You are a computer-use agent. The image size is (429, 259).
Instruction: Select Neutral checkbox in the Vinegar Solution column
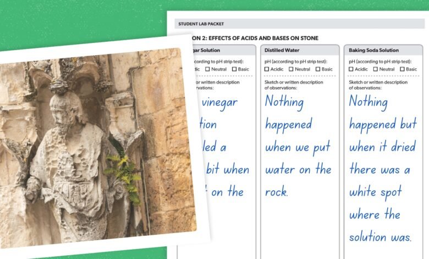[207, 69]
